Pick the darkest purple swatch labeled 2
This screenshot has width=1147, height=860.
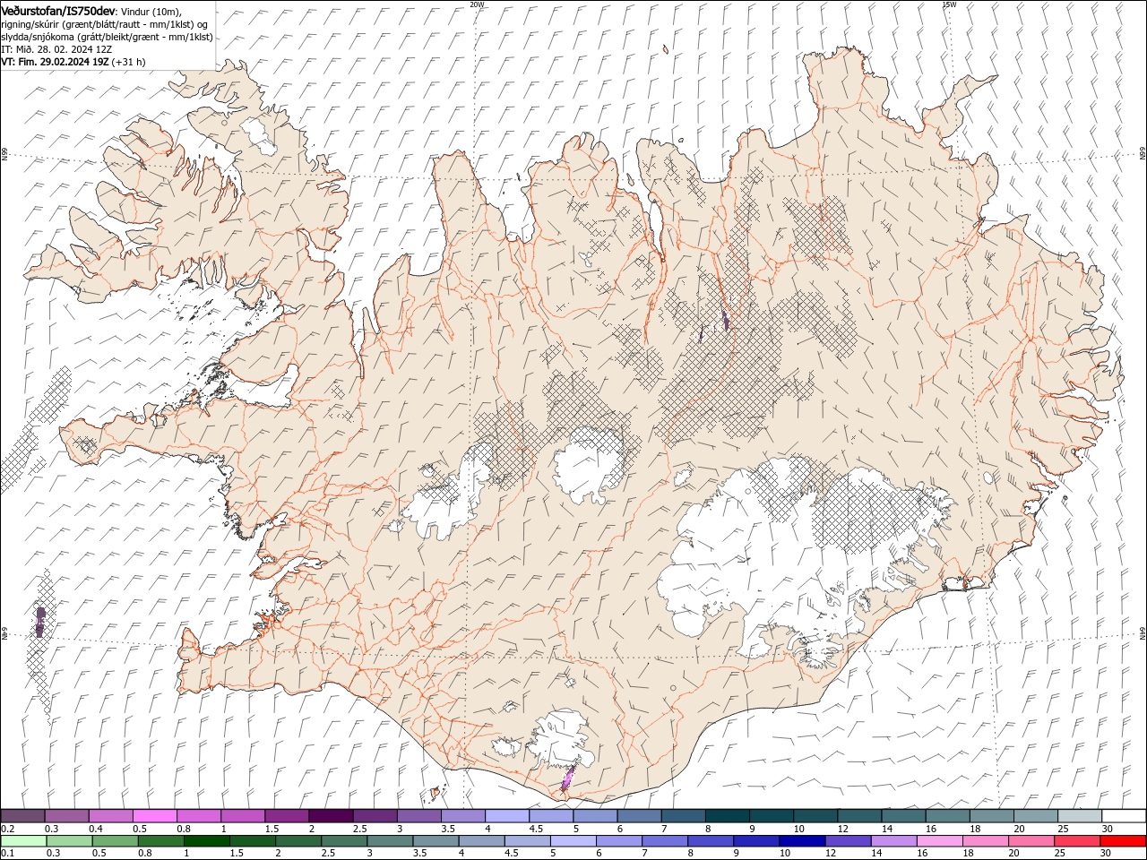tap(331, 816)
